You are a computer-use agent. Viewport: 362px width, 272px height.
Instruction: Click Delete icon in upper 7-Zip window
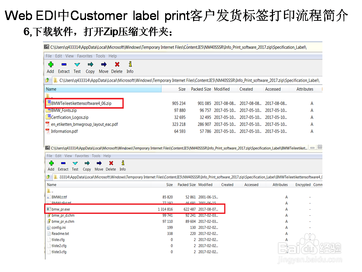117,64
